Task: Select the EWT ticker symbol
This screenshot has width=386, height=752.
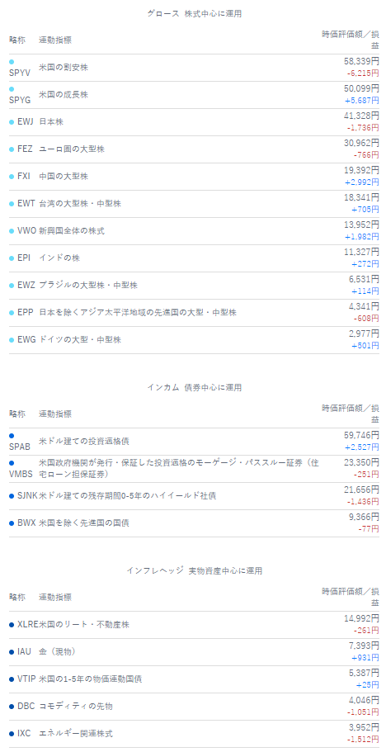Action: [x=26, y=203]
